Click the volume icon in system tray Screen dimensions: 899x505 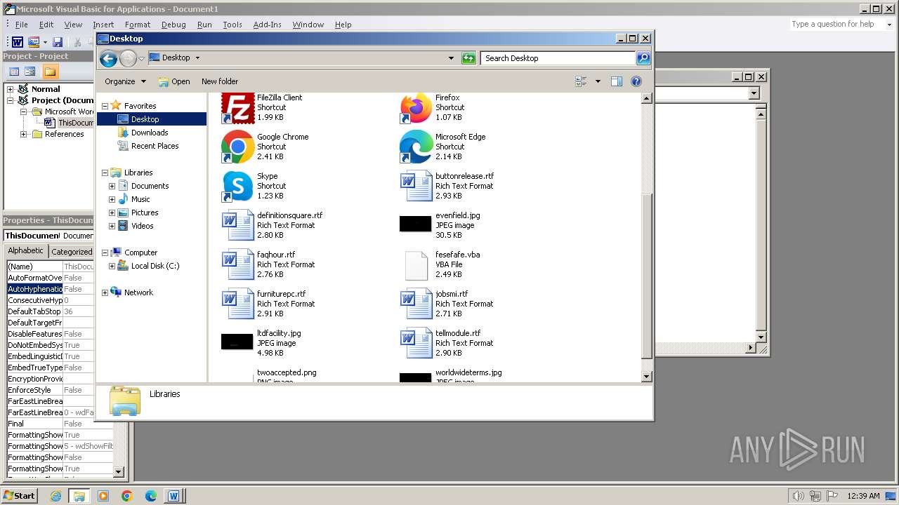coord(798,496)
